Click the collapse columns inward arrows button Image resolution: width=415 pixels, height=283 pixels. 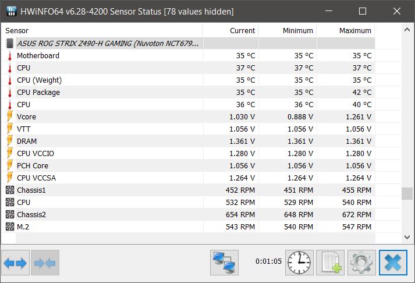(x=45, y=263)
